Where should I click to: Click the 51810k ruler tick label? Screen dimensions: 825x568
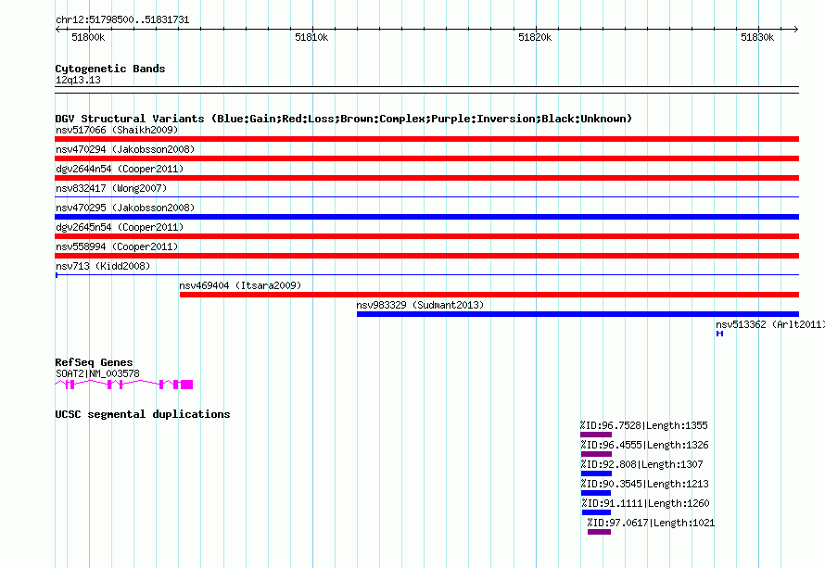[311, 37]
